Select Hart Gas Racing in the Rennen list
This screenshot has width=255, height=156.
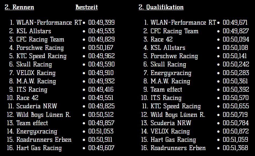[x=39, y=148]
